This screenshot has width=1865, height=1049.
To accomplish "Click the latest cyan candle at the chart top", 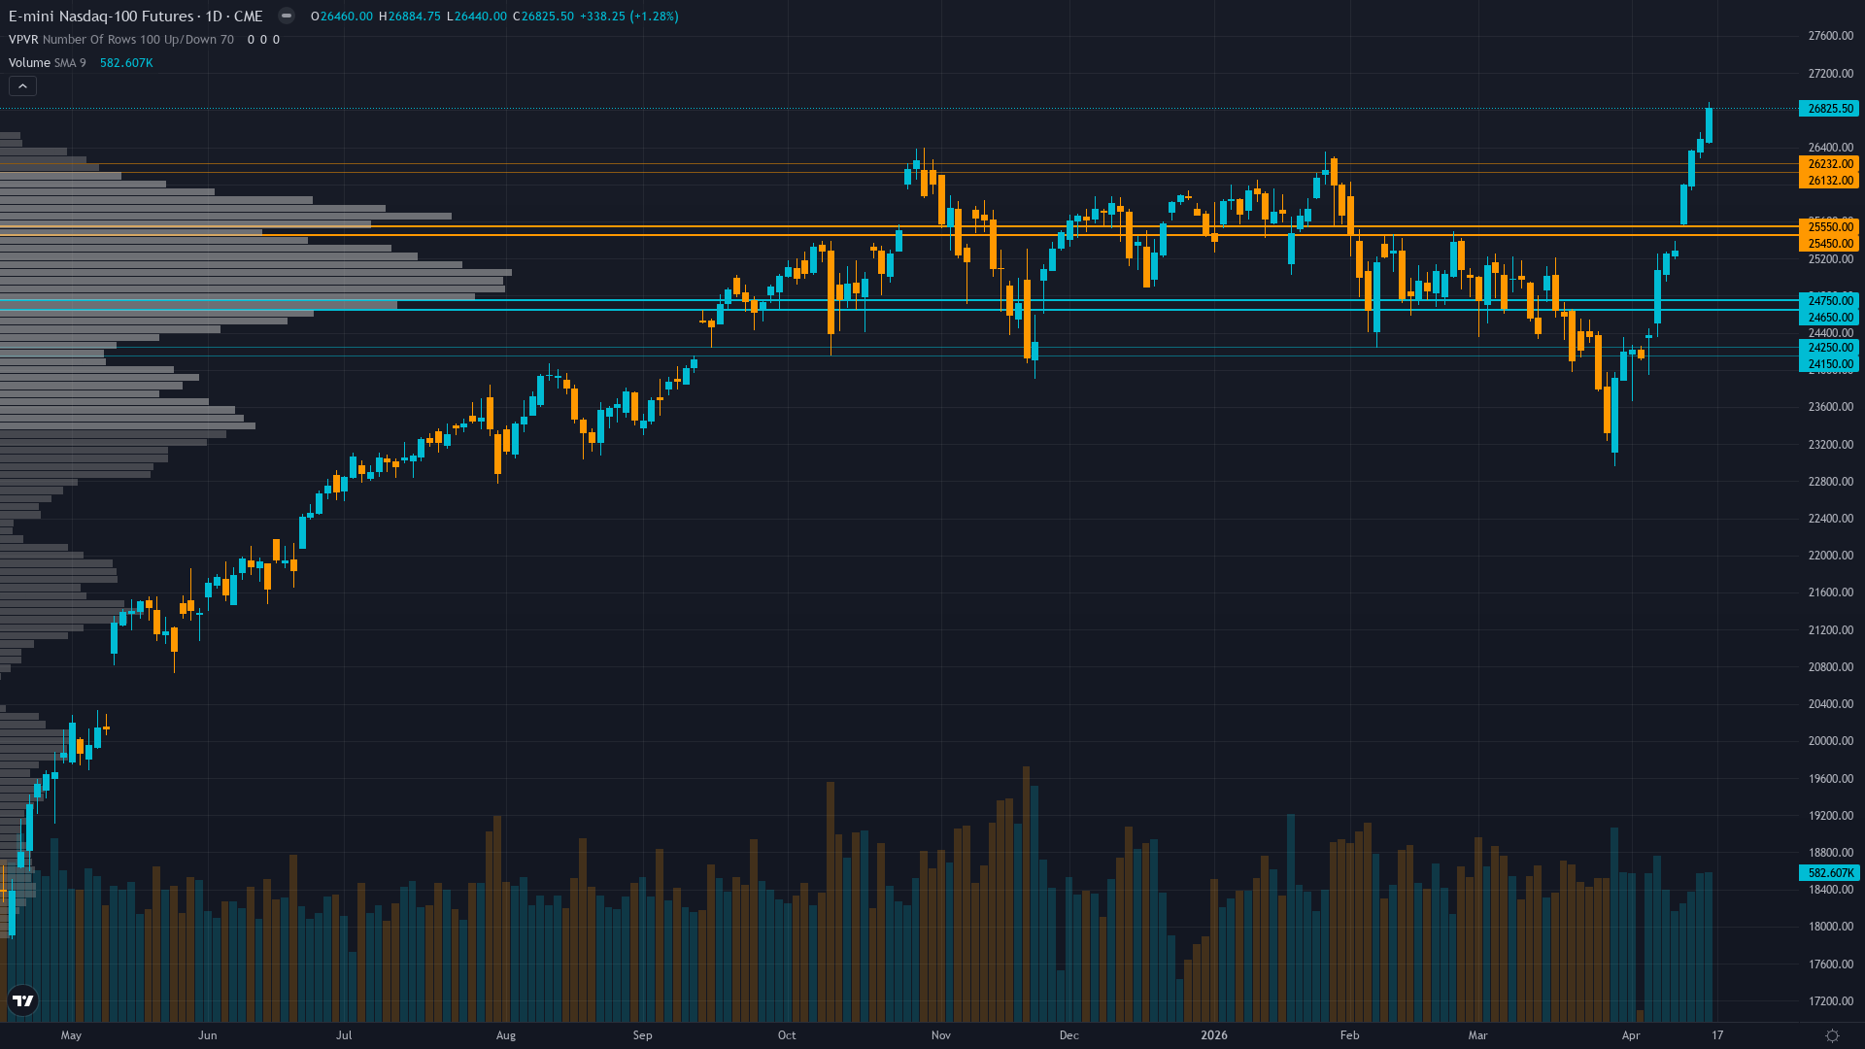I will coord(1709,126).
